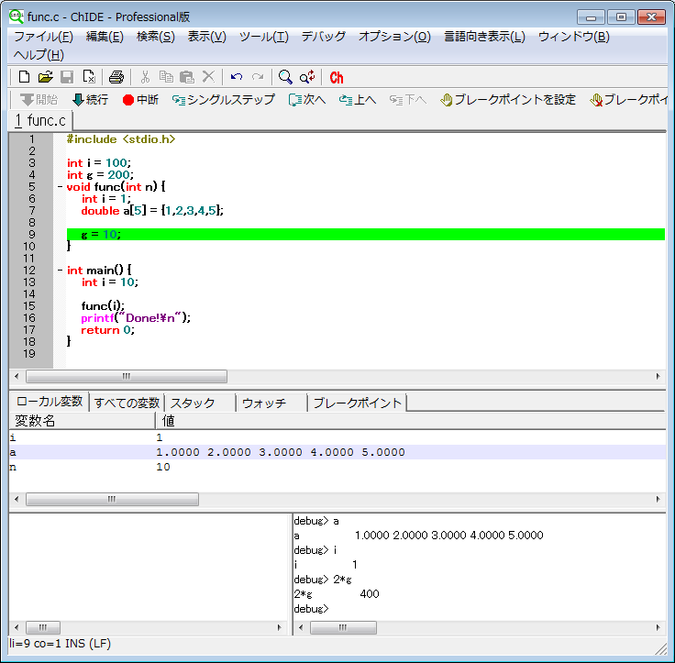Image resolution: width=675 pixels, height=663 pixels.
Task: Continue execution with 続行
Action: pos(91,100)
